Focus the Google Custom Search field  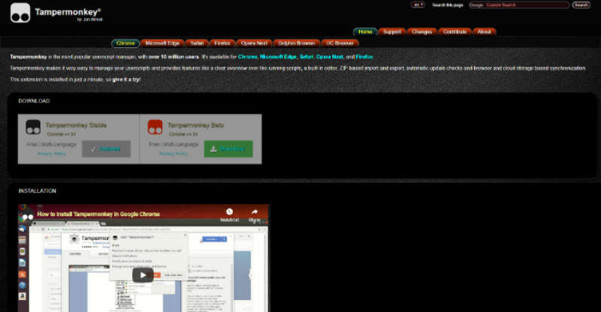pyautogui.click(x=519, y=5)
